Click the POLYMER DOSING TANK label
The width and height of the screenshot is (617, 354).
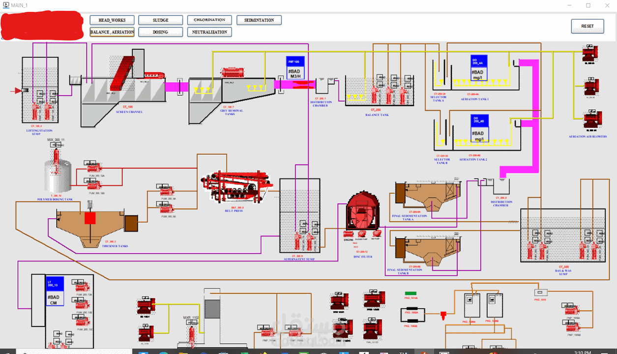coord(55,200)
